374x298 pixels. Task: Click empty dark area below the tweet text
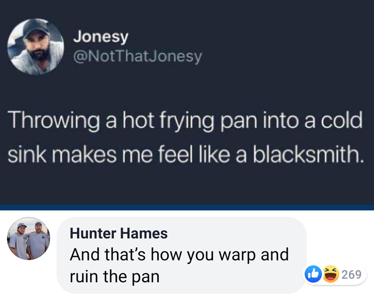(187, 185)
